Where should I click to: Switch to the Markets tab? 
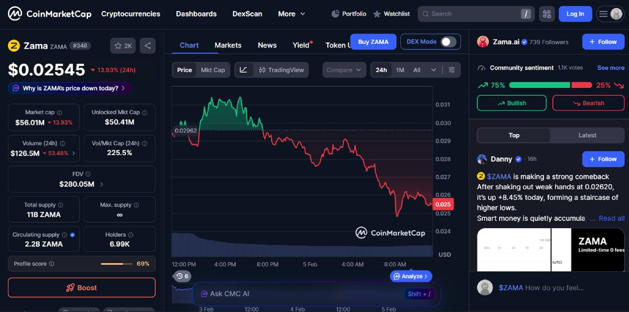228,45
